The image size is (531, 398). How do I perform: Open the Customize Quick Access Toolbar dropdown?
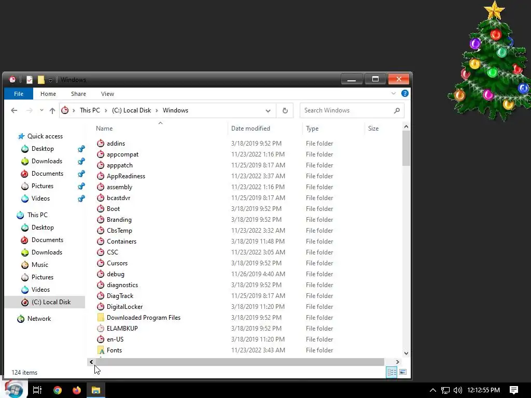(x=50, y=80)
